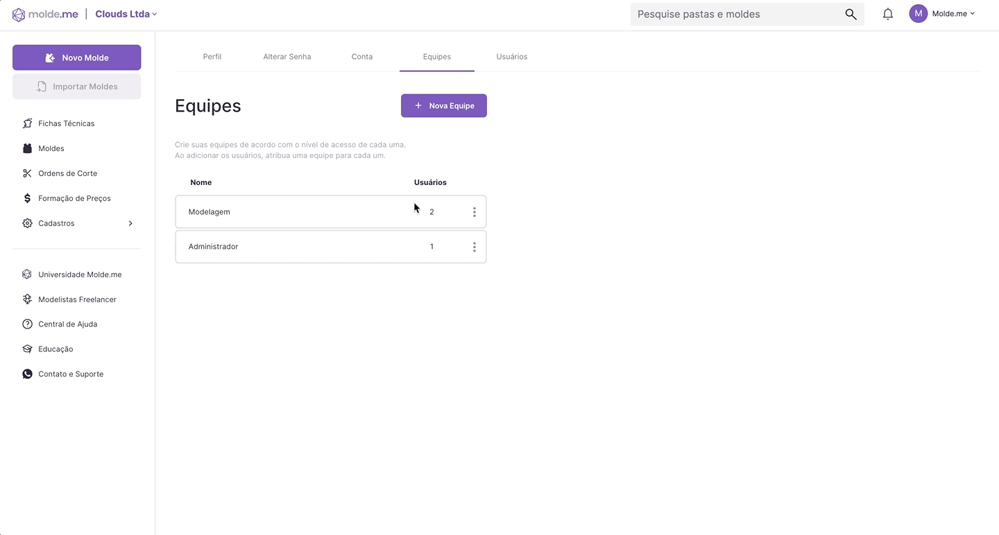Open options menu for Administrador team
999x535 pixels.
[x=474, y=247]
